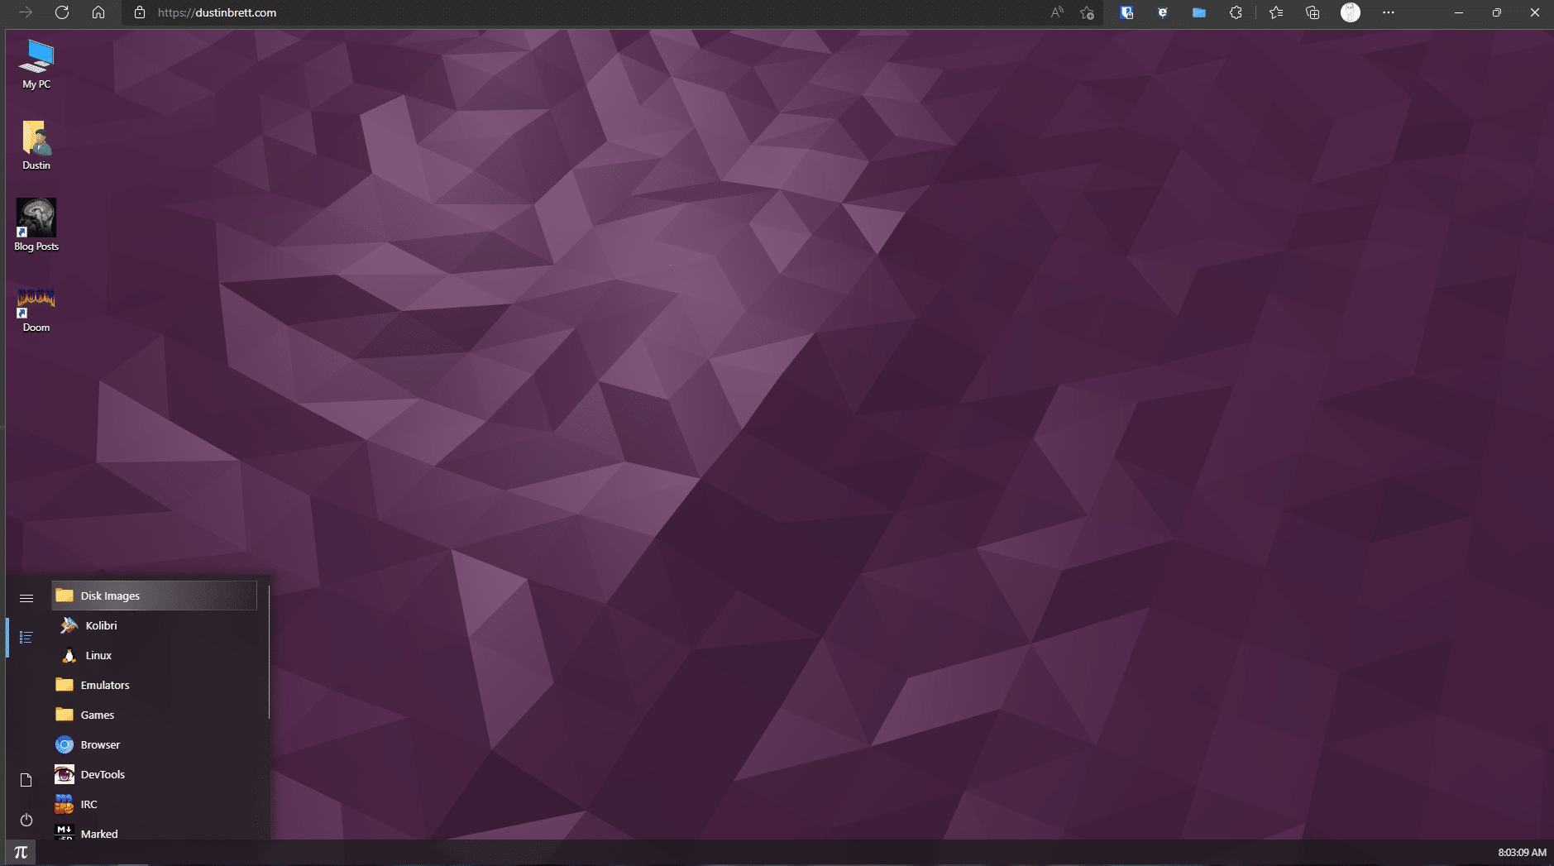Open DevTools from the Start menu
This screenshot has width=1554, height=866.
click(155, 774)
